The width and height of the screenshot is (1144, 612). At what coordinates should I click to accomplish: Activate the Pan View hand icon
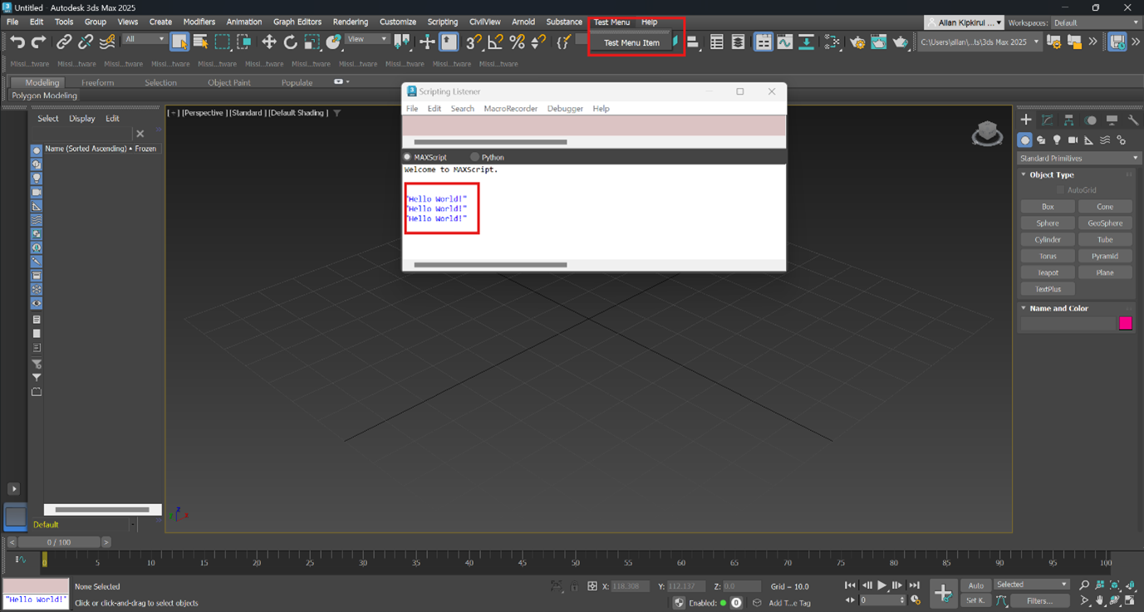point(1100,600)
